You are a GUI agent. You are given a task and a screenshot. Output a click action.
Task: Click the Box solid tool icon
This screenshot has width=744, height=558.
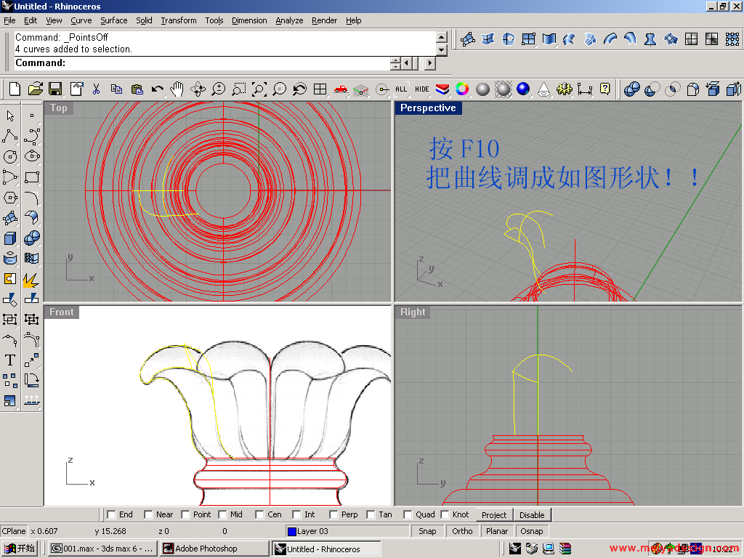pyautogui.click(x=10, y=238)
